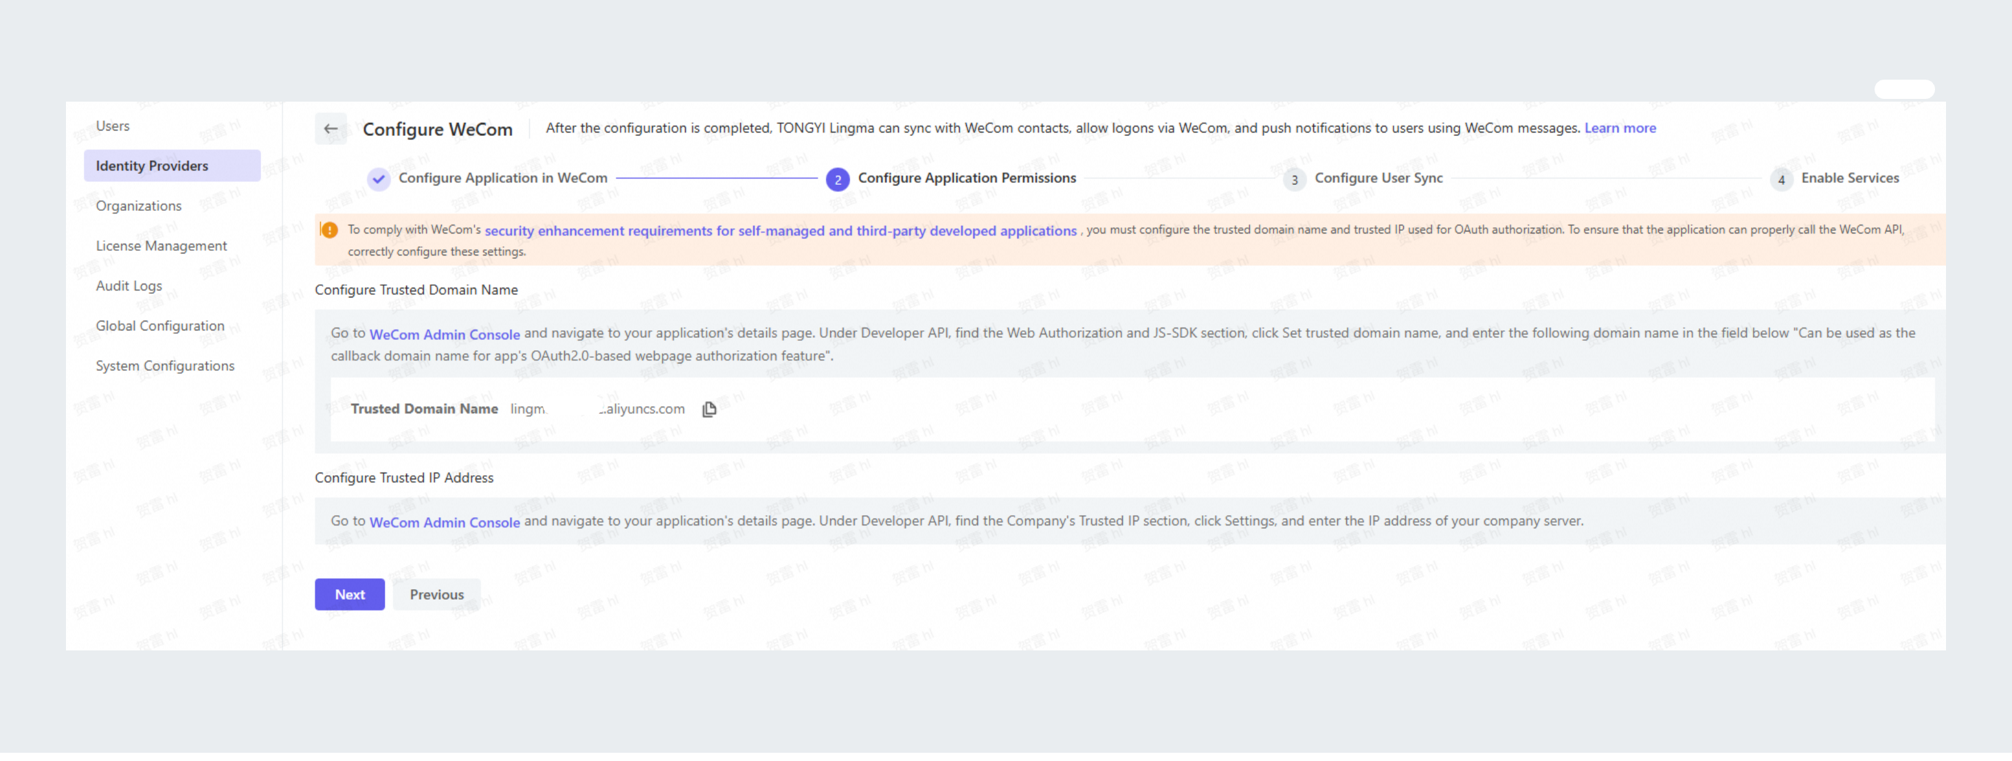Open WeCom Admin Console link under Trusted IP Address

445,522
